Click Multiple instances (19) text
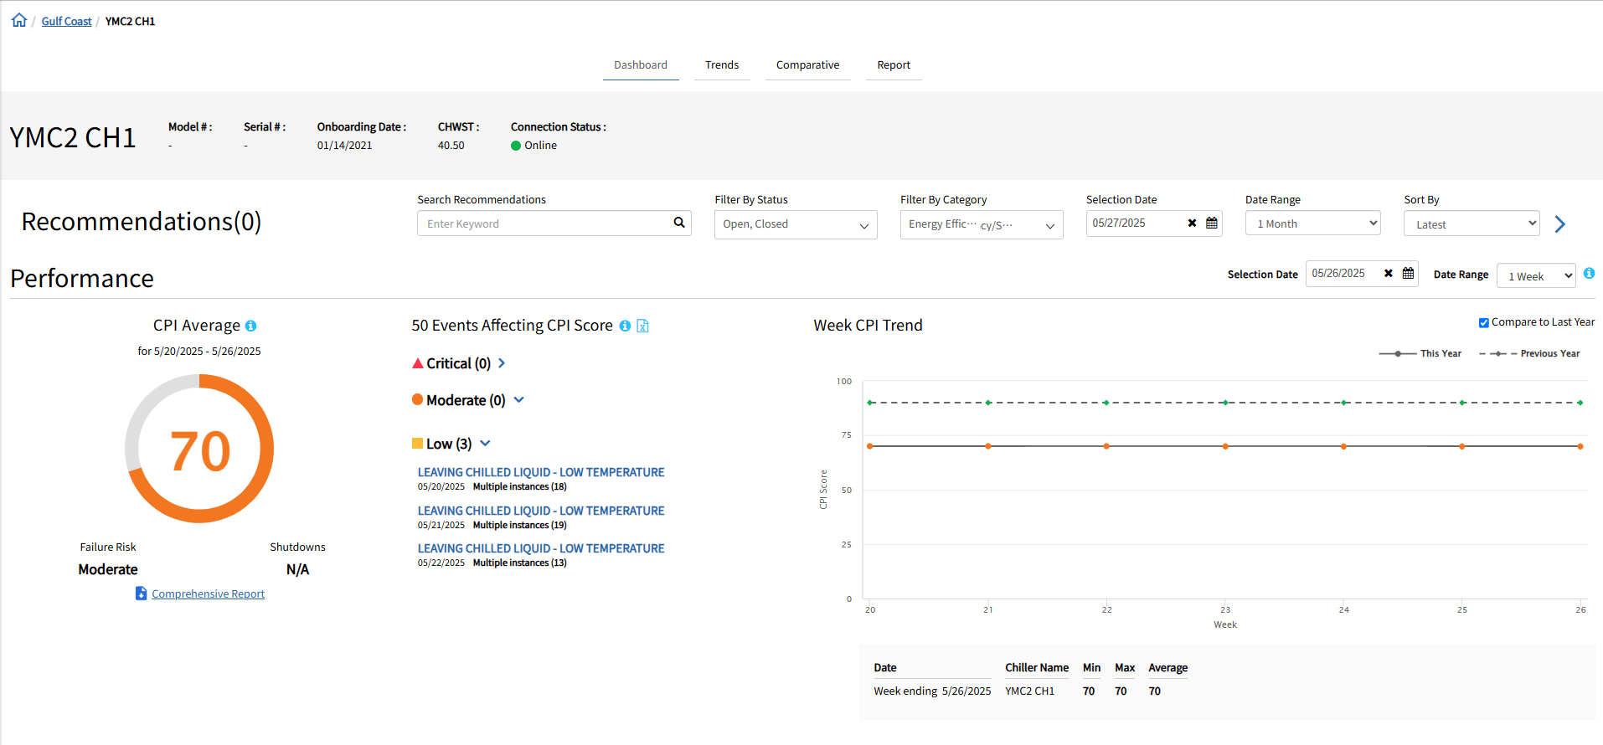This screenshot has height=745, width=1603. (x=519, y=526)
